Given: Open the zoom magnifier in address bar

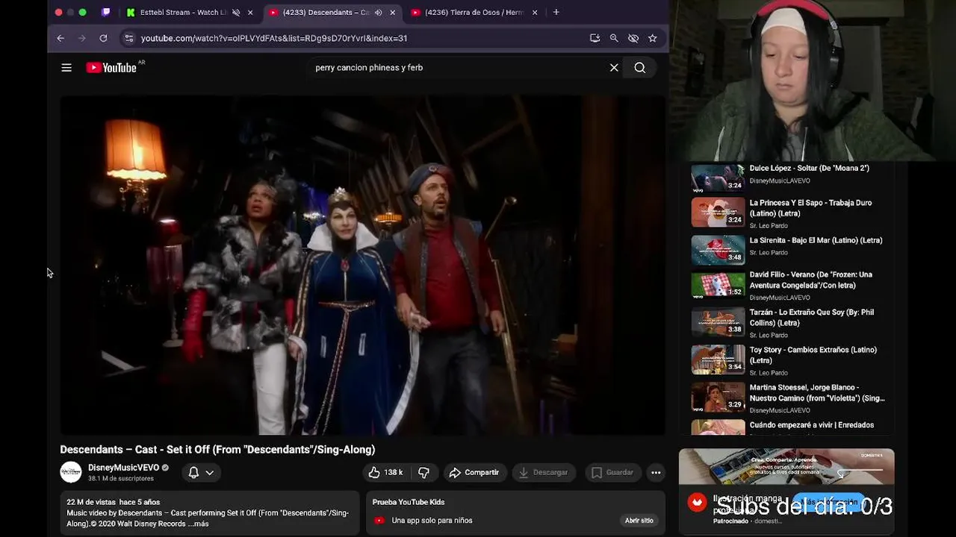Looking at the screenshot, I should [x=614, y=38].
